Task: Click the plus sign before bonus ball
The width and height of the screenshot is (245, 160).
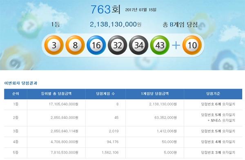Action: (176, 45)
